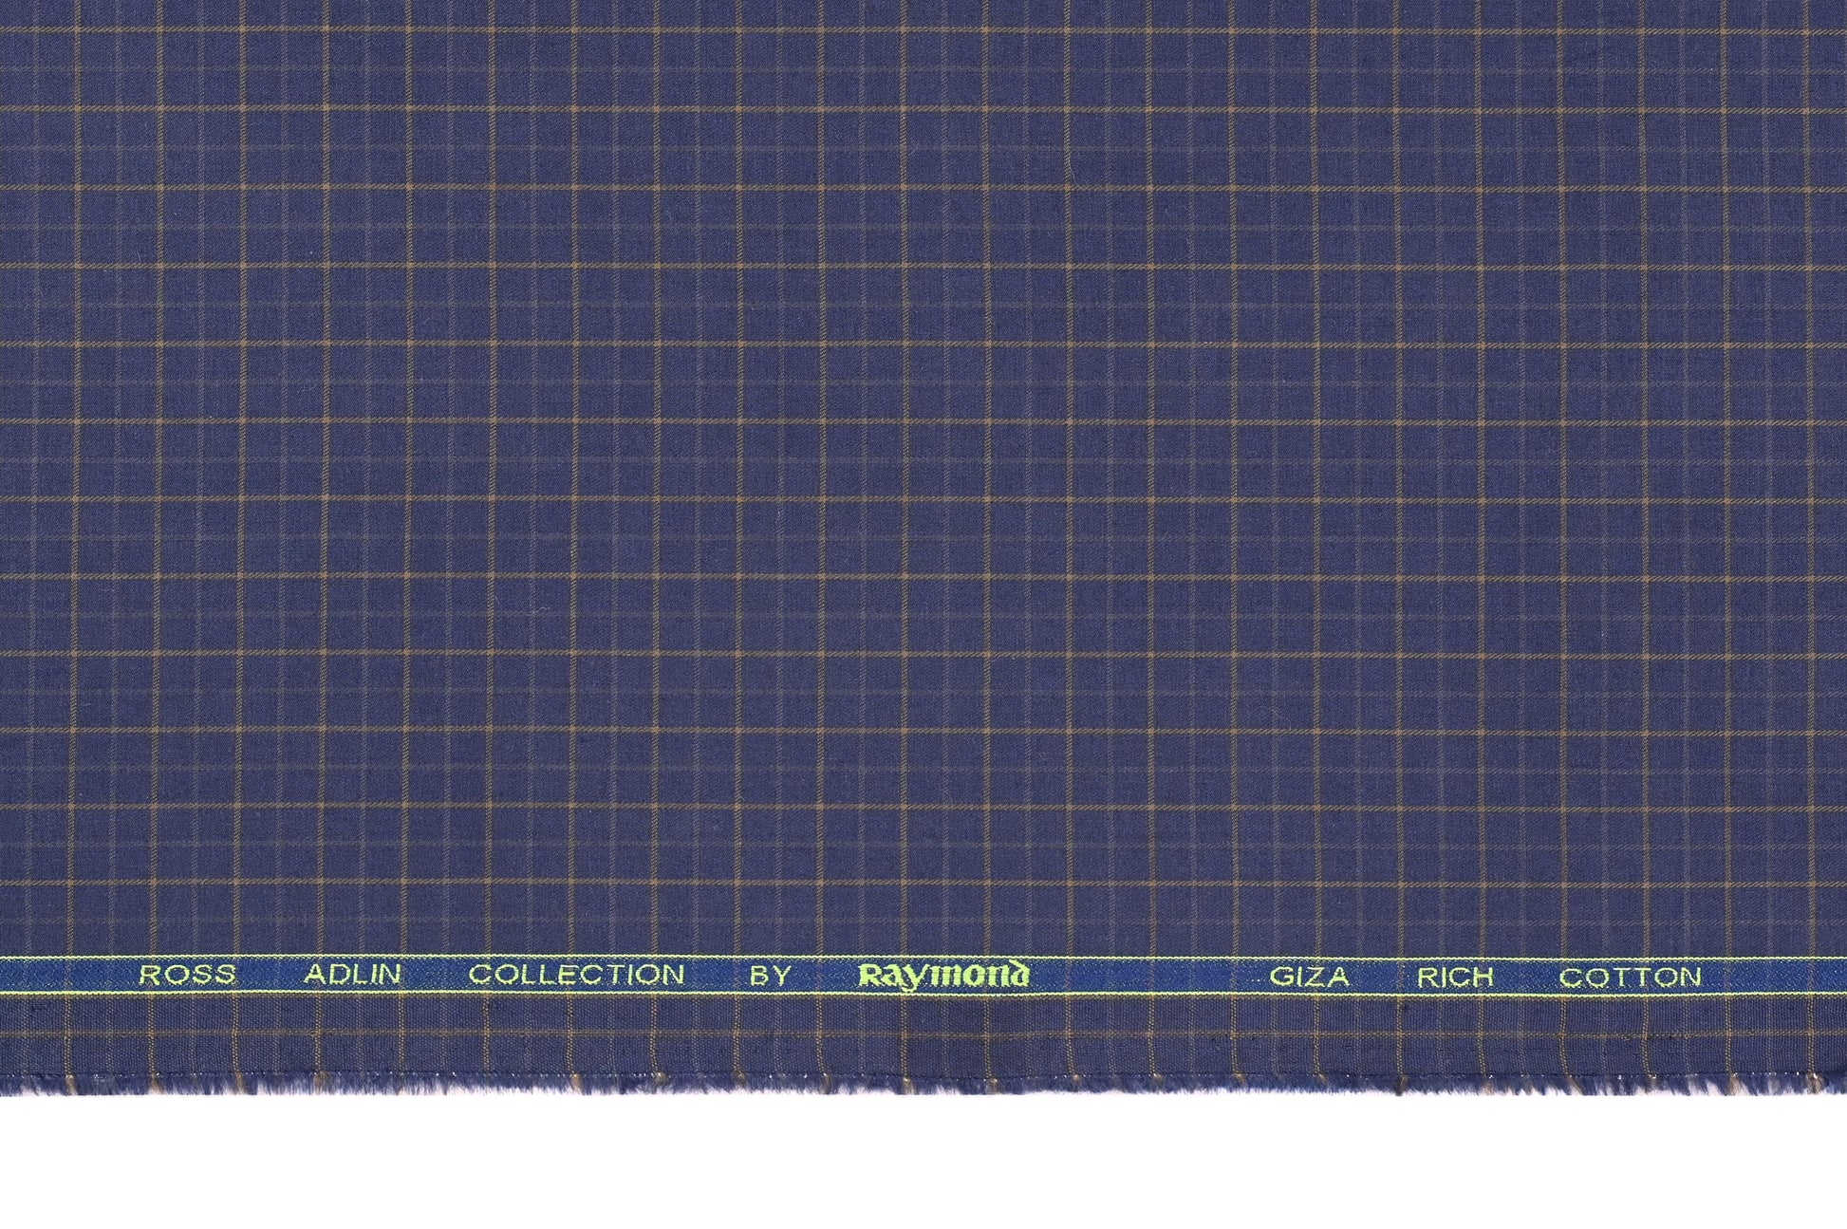The height and width of the screenshot is (1229, 1847).
Task: Click the final d of Raymond logo
Action: pyautogui.click(x=1019, y=975)
